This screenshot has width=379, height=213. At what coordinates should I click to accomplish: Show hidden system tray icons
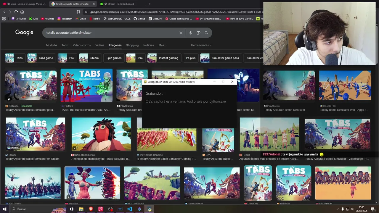(338, 209)
